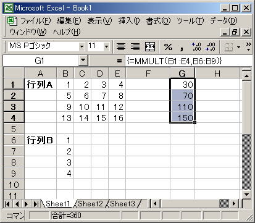The width and height of the screenshot is (255, 223).
Task: Select column header H
Action: tap(217, 73)
